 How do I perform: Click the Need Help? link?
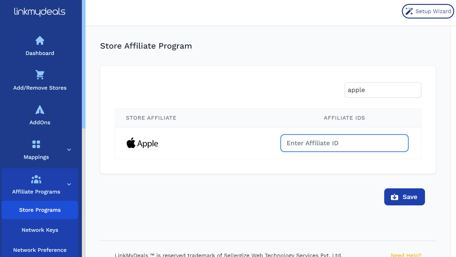[406, 255]
